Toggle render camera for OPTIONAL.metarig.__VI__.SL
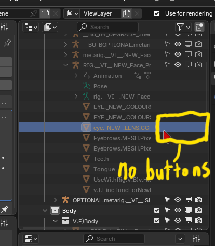The image size is (215, 246). tap(198, 200)
